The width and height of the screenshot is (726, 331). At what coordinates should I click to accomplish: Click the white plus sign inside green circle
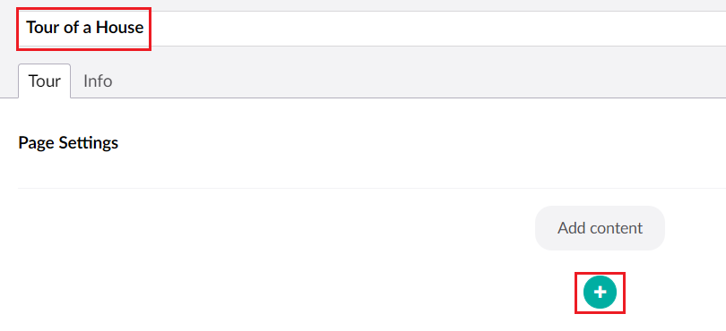600,293
